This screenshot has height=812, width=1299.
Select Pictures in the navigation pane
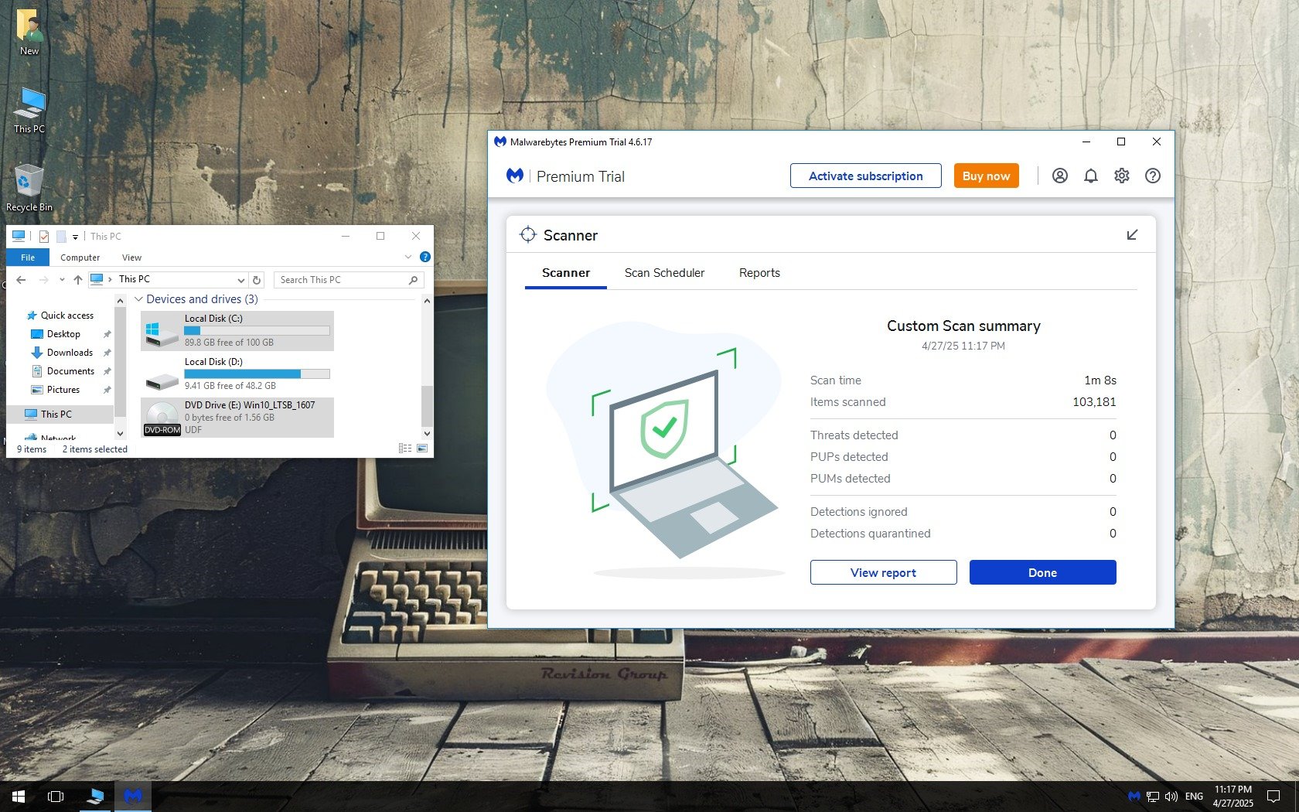pyautogui.click(x=63, y=390)
